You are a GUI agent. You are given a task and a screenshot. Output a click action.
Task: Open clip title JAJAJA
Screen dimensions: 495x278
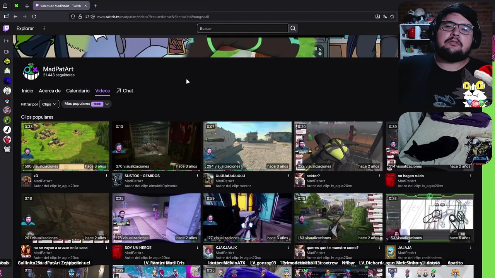click(x=405, y=247)
